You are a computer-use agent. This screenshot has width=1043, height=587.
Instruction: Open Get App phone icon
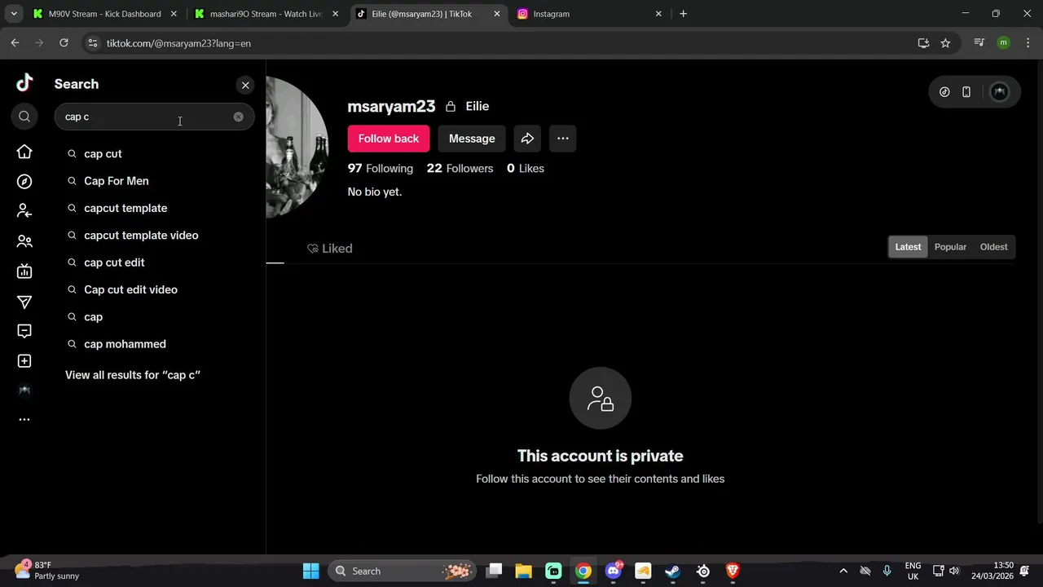click(966, 92)
